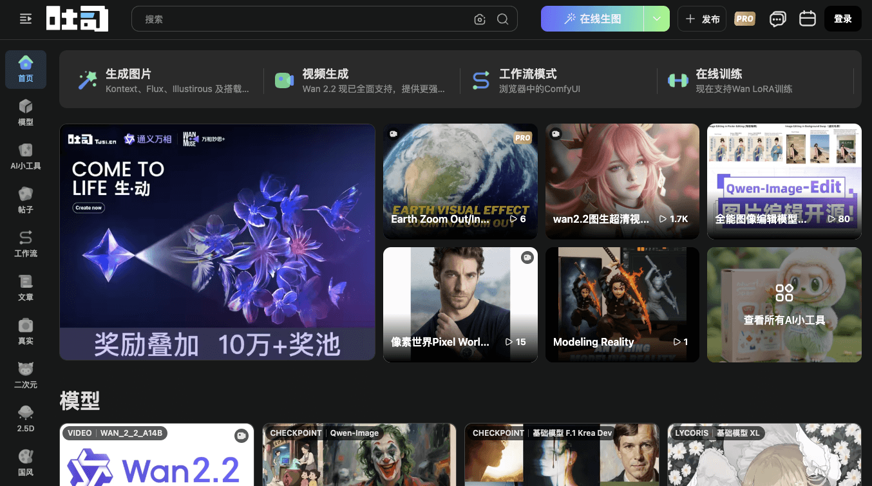Open the 视频生成 Wan 2.2 entry
This screenshot has width=872, height=486.
coord(362,80)
